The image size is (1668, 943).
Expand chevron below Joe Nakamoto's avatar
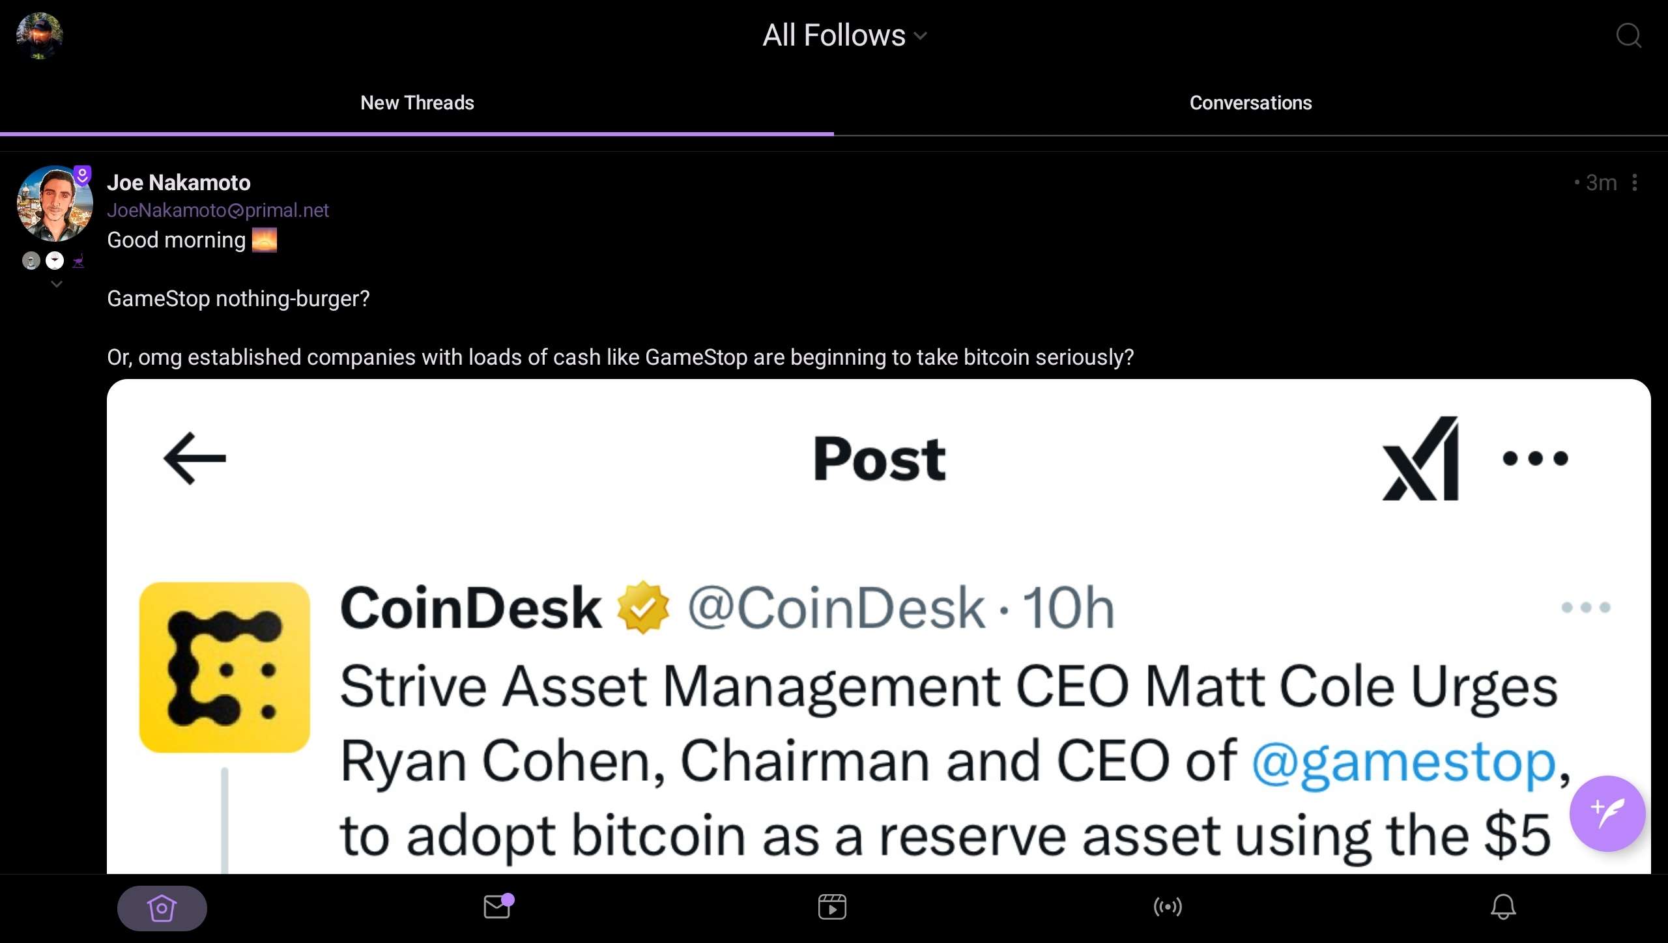[x=57, y=284]
